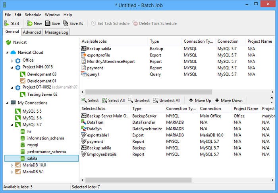Click the hr database icon

pyautogui.click(x=23, y=132)
